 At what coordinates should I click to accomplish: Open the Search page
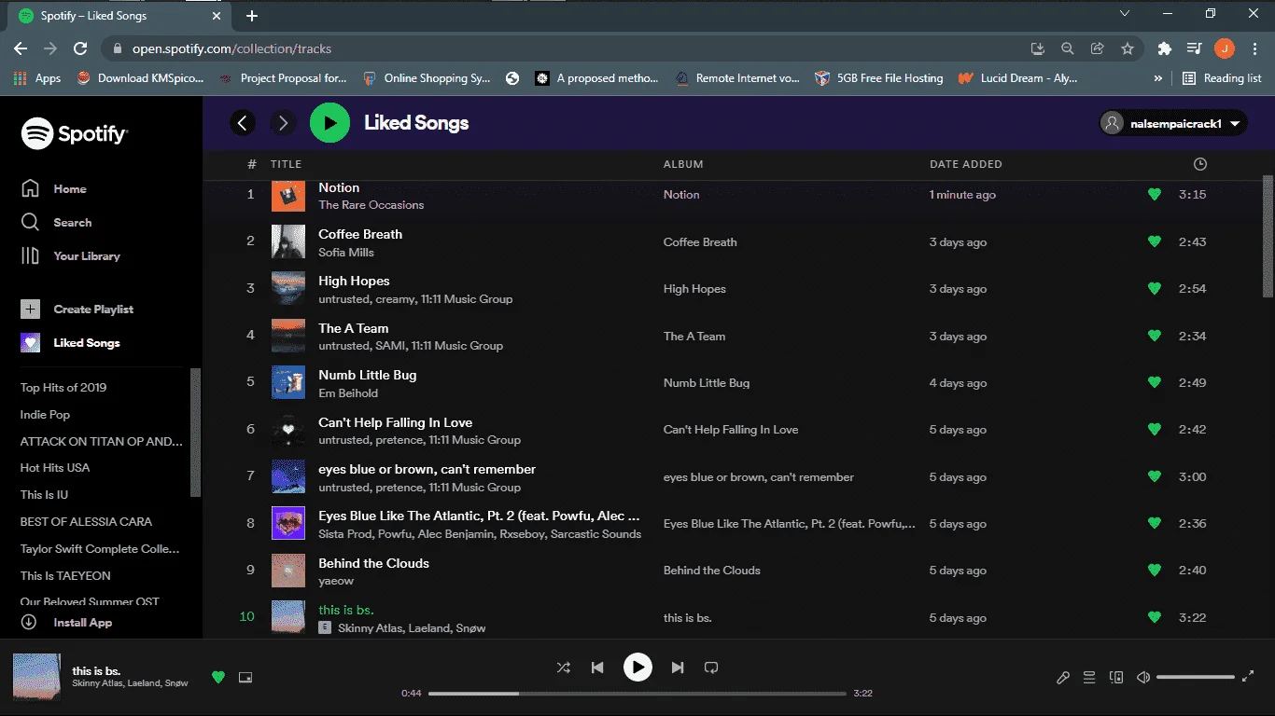[56, 222]
